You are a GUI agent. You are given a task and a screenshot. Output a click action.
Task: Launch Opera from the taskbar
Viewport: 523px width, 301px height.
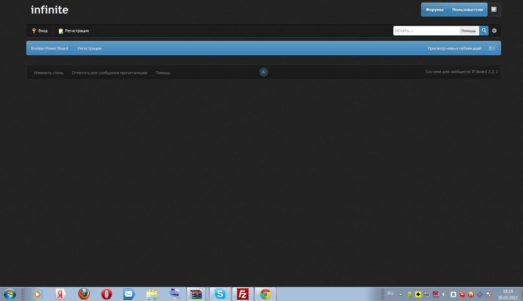click(106, 294)
